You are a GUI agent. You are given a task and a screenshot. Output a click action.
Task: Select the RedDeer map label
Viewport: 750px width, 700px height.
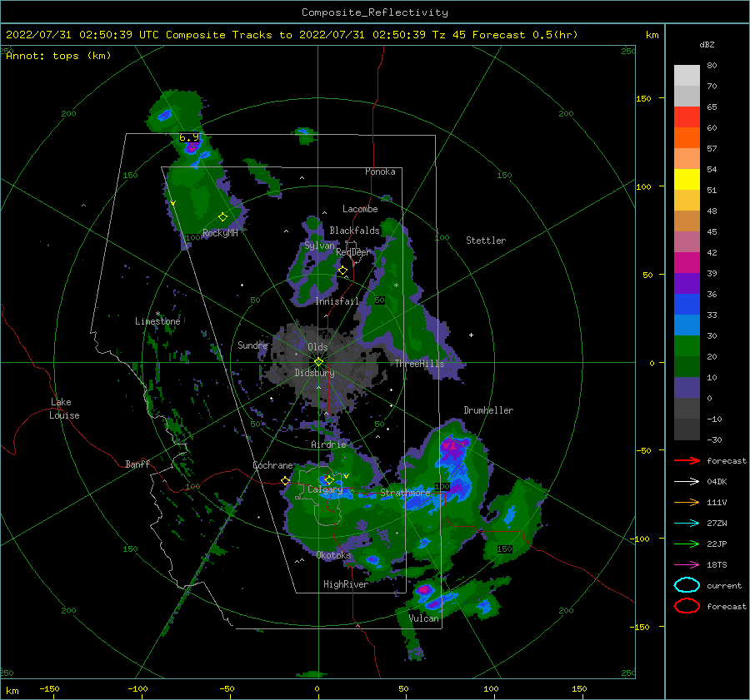pos(353,252)
